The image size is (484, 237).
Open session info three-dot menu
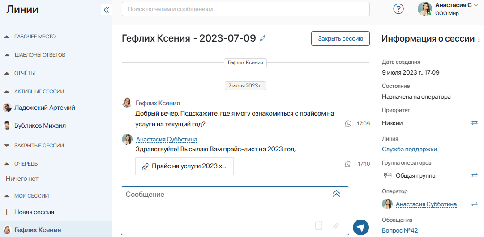click(x=479, y=39)
